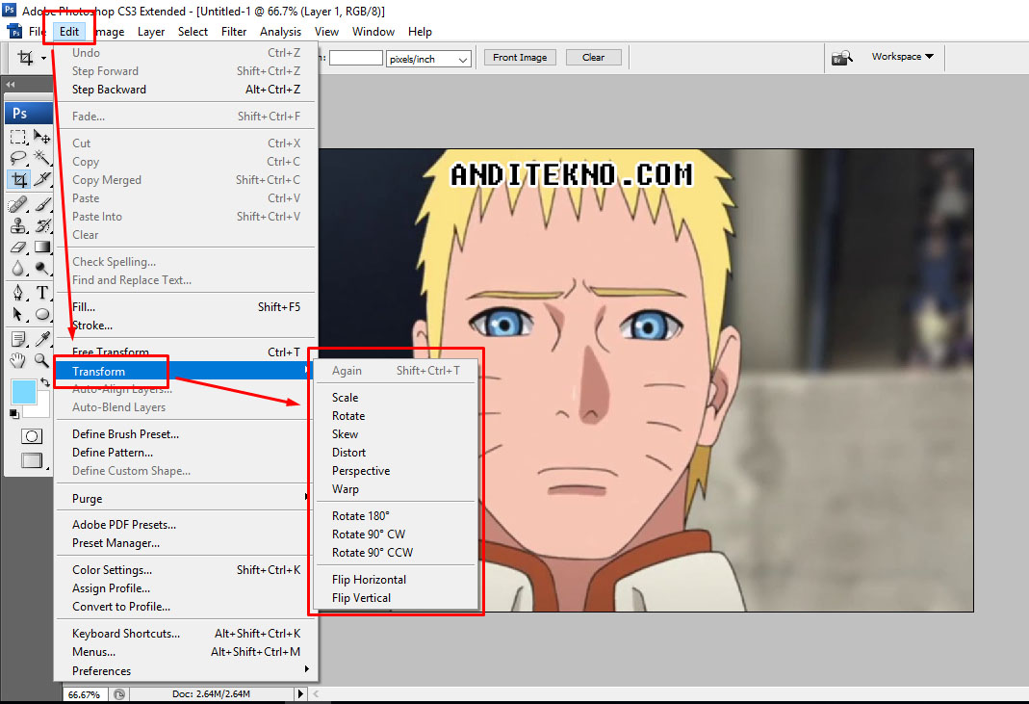Select the Path Selection tool

click(18, 314)
